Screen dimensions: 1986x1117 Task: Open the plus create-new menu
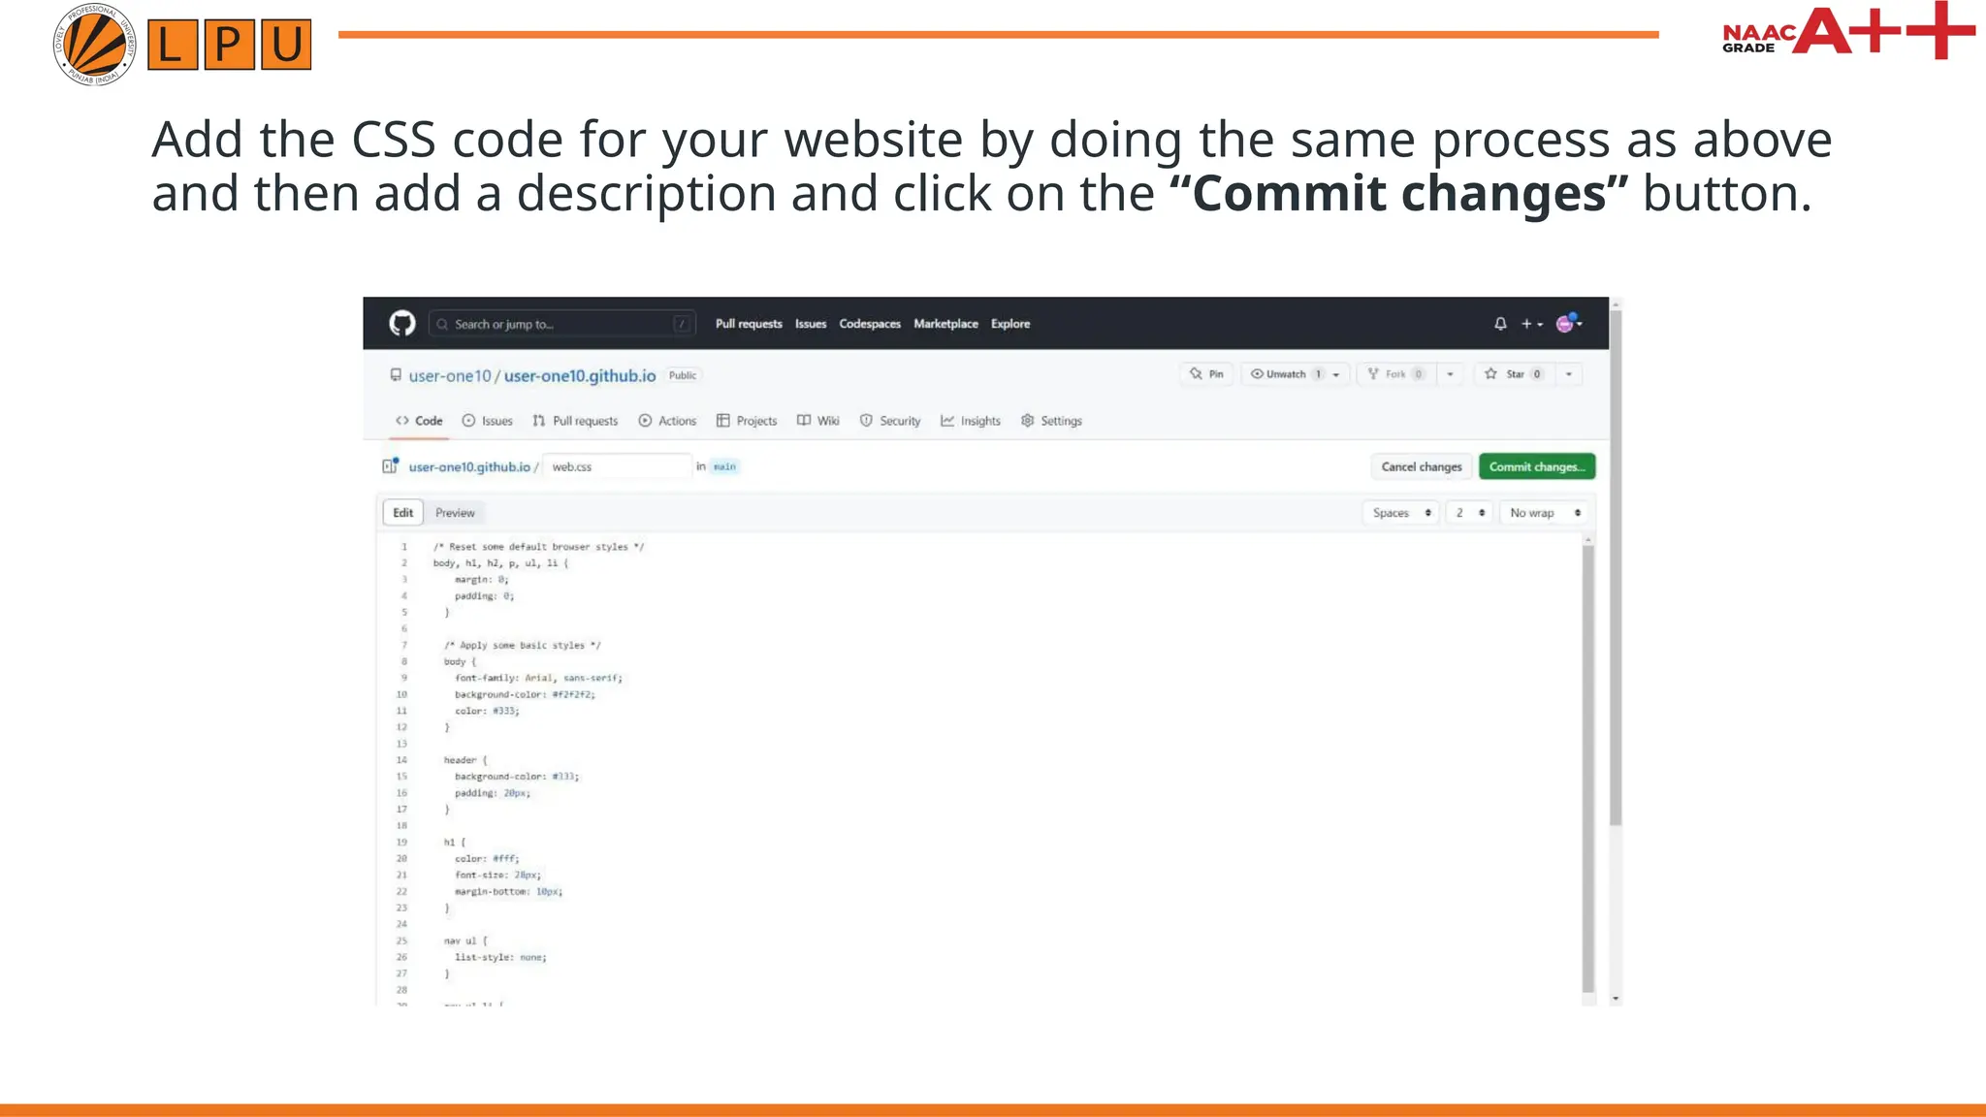1527,323
